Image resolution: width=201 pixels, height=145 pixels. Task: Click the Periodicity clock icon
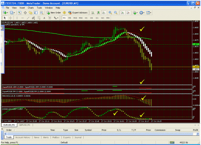(141, 13)
